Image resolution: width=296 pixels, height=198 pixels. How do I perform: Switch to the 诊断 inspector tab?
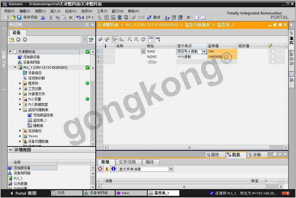coord(257,155)
